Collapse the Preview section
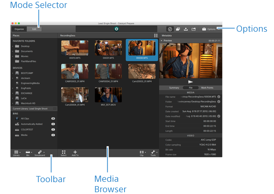This screenshot has width=274, height=194. 162,41
